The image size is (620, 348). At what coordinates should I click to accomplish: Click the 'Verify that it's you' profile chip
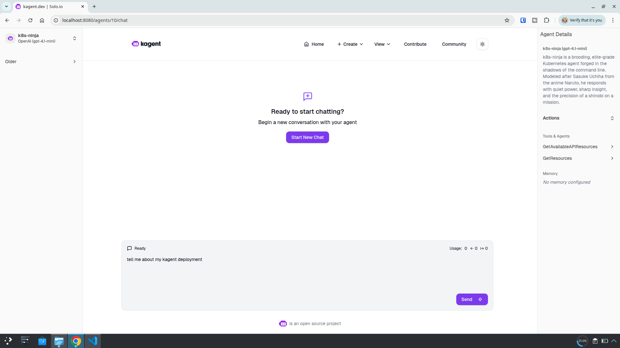click(582, 20)
